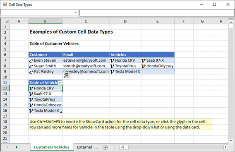Screen dimensions: 235x152
Task: Click the customer glyph beside Susan Smith
Action: click(31, 66)
